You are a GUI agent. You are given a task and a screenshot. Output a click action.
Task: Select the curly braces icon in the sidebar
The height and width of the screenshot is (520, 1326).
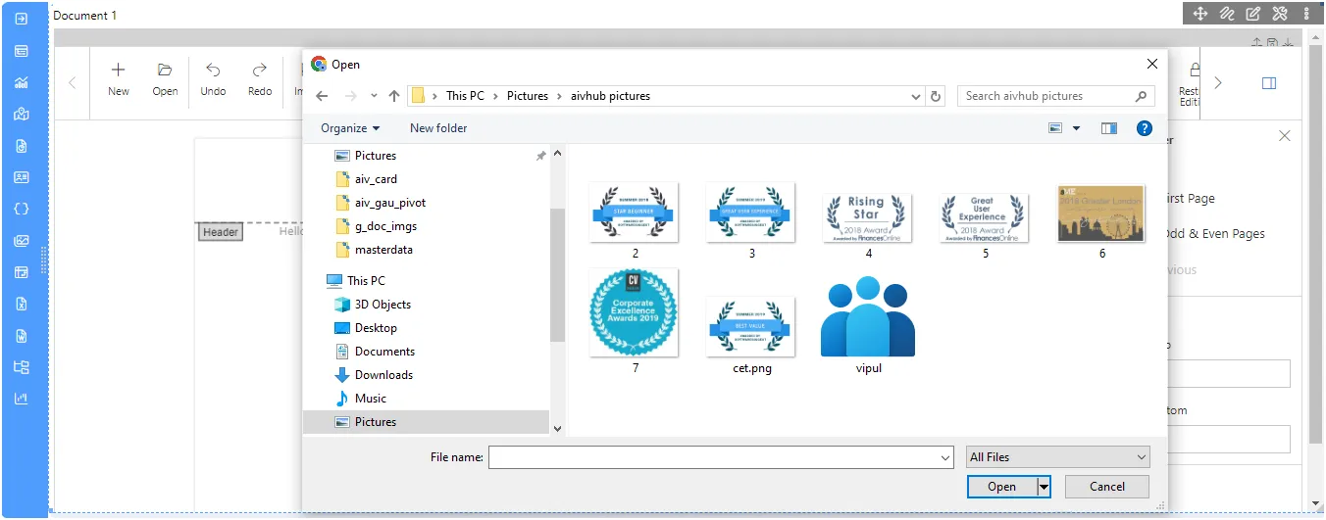(21, 209)
